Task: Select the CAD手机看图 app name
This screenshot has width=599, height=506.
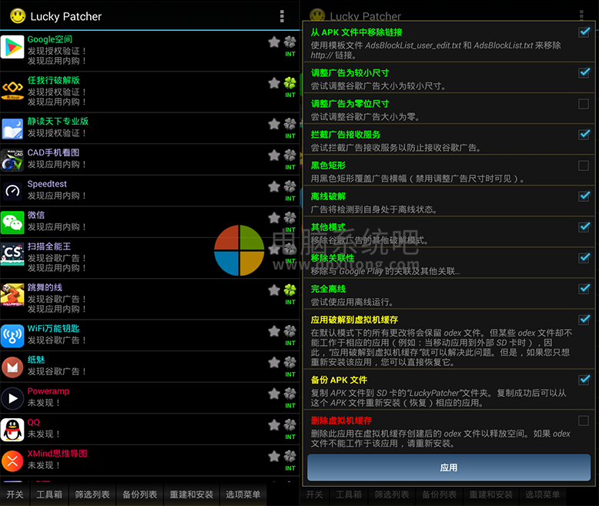Action: (53, 152)
